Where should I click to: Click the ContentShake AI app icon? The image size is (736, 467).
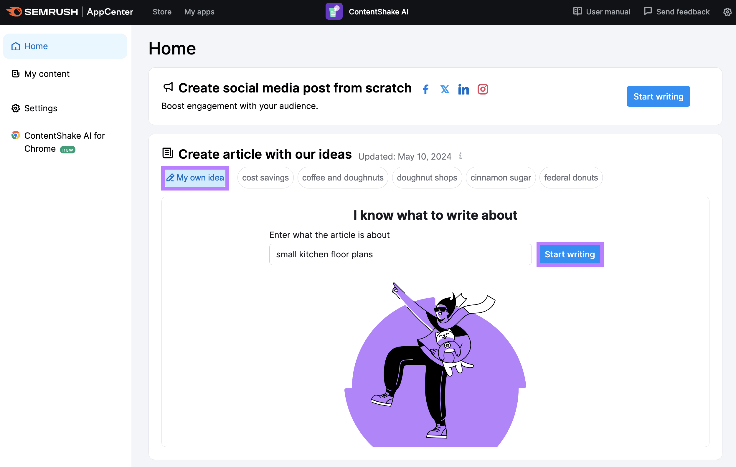coord(333,11)
